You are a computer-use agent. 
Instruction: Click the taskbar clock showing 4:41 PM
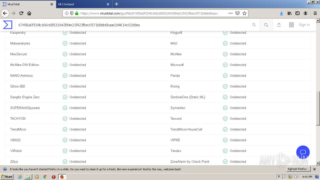307,177
